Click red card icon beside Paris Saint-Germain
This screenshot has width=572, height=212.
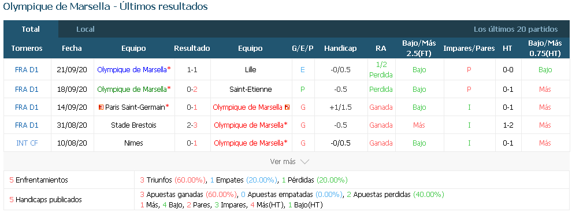tap(101, 107)
